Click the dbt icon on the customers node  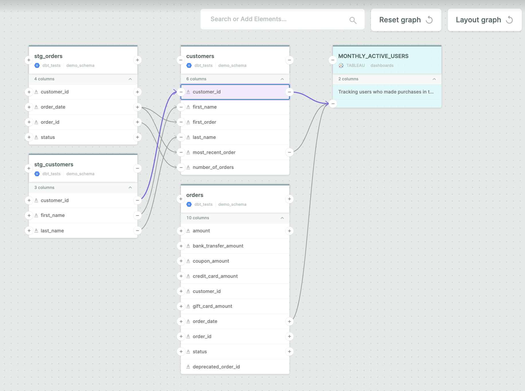click(189, 65)
